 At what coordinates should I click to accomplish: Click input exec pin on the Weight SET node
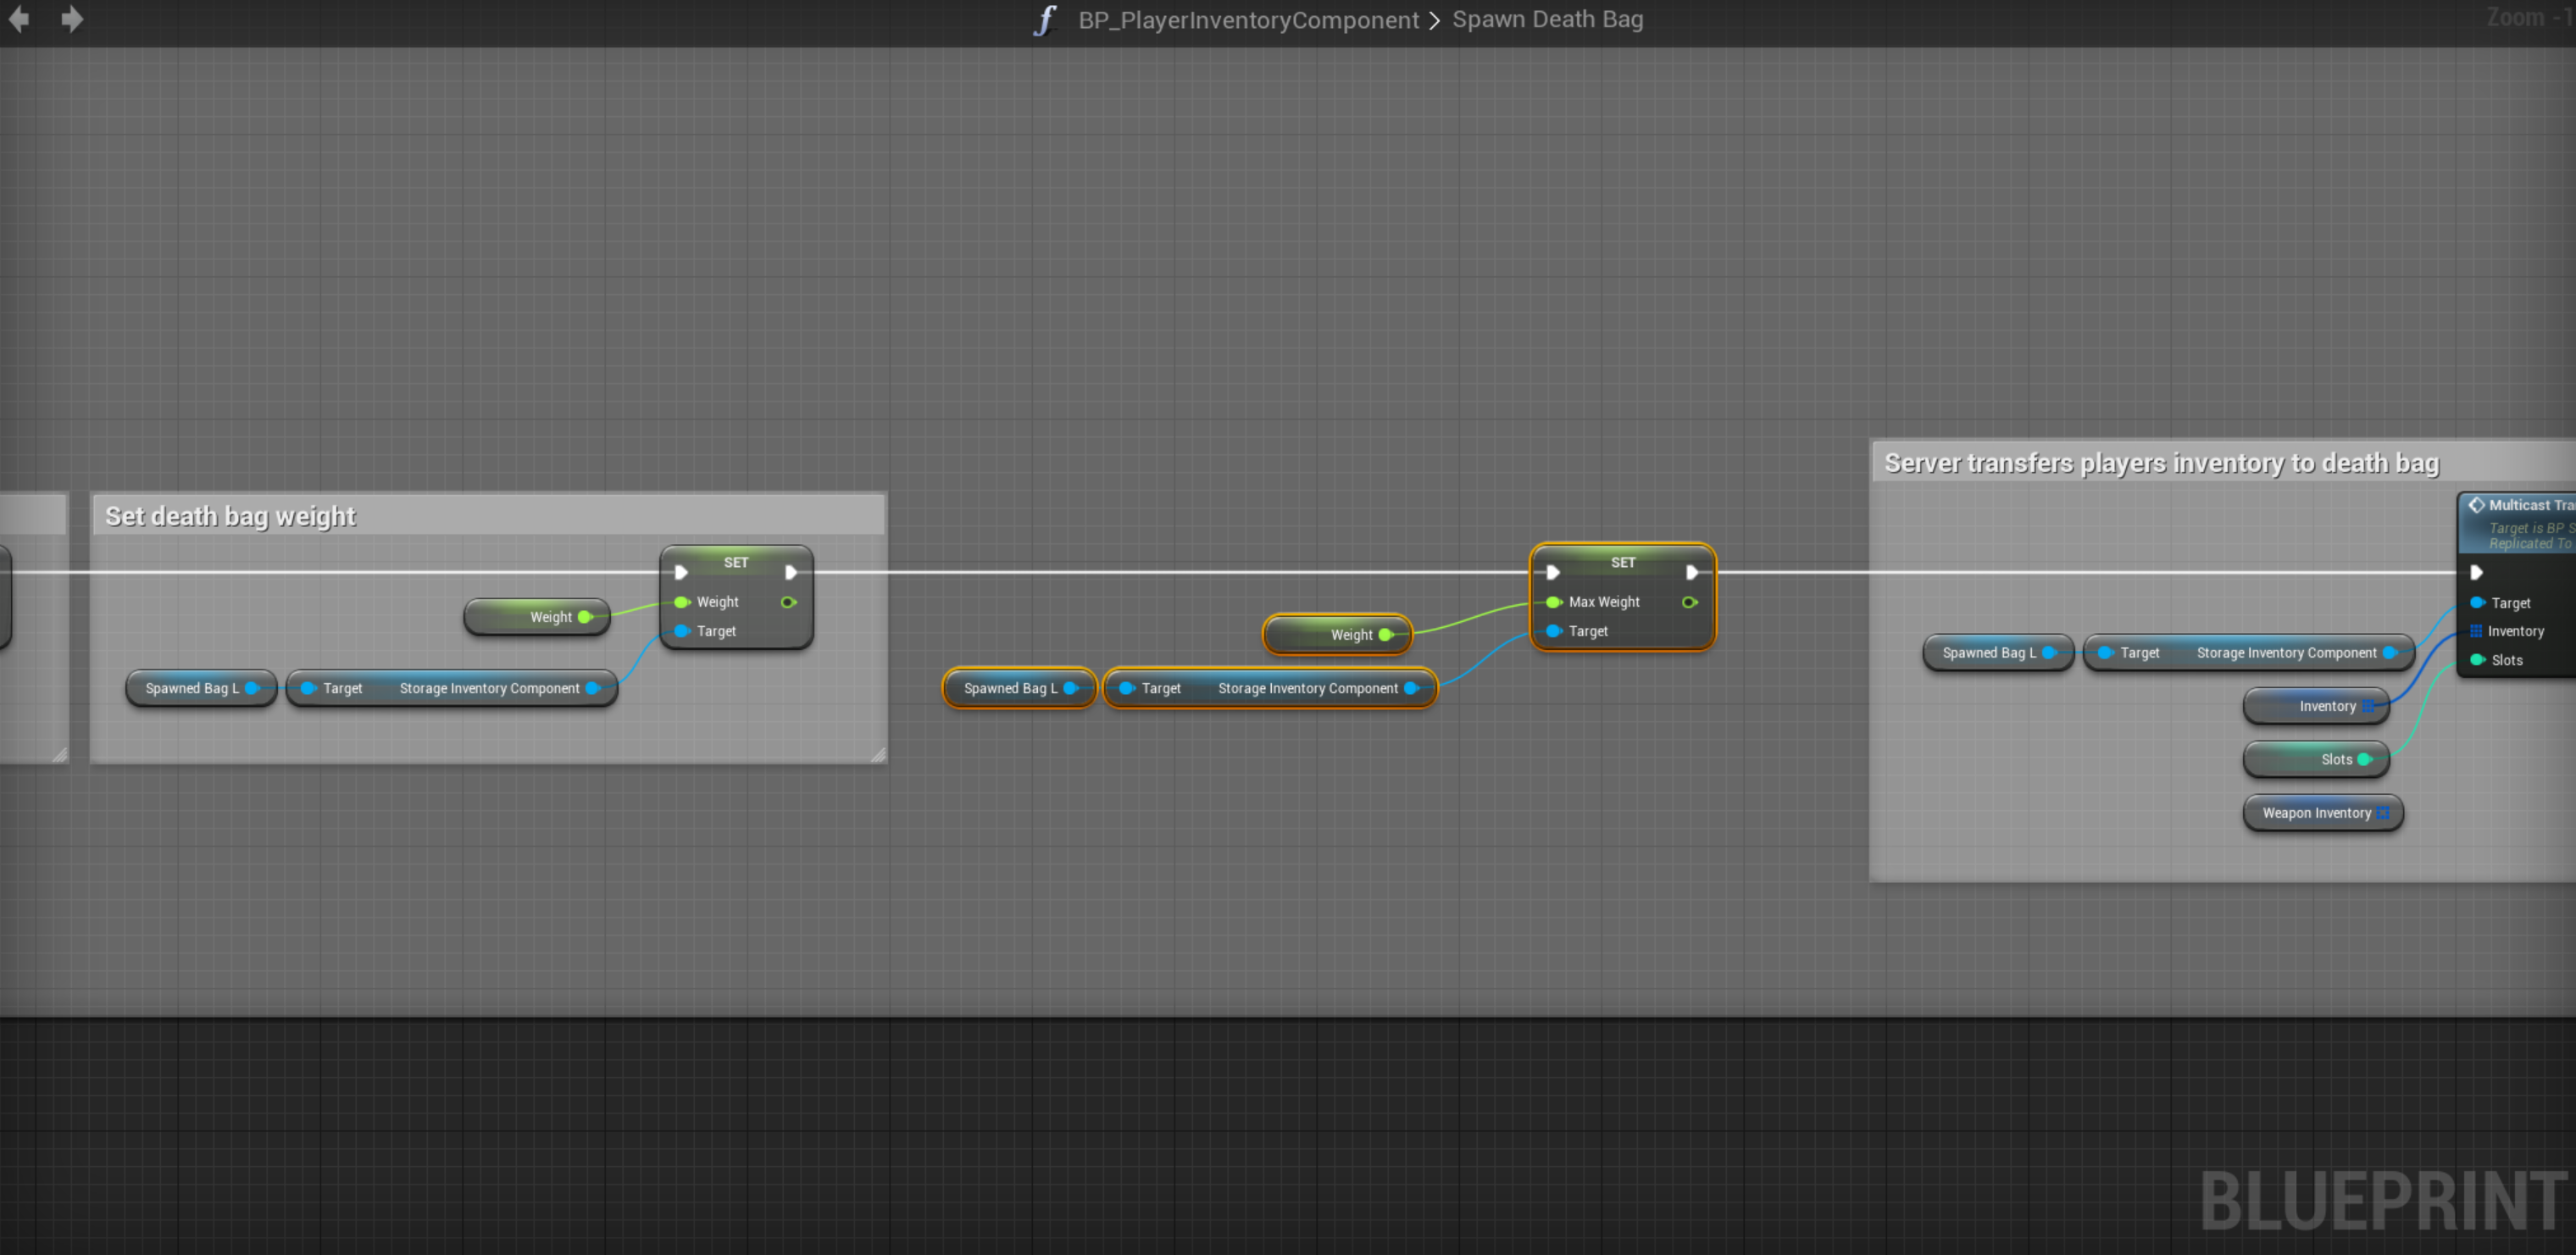coord(681,572)
